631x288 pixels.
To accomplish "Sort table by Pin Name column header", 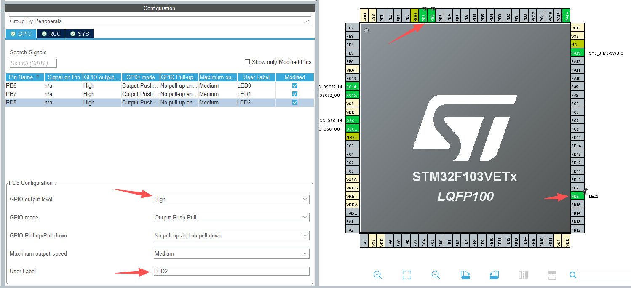I will [x=24, y=77].
